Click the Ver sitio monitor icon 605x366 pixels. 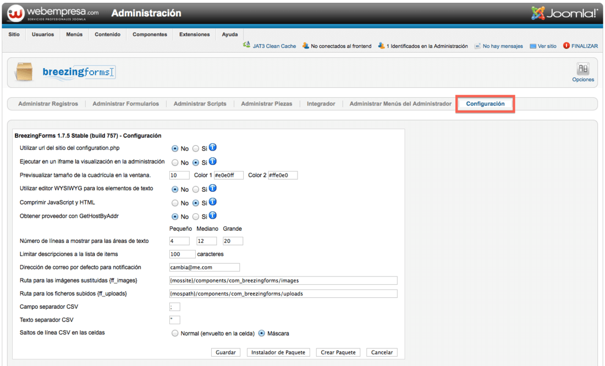coord(533,46)
